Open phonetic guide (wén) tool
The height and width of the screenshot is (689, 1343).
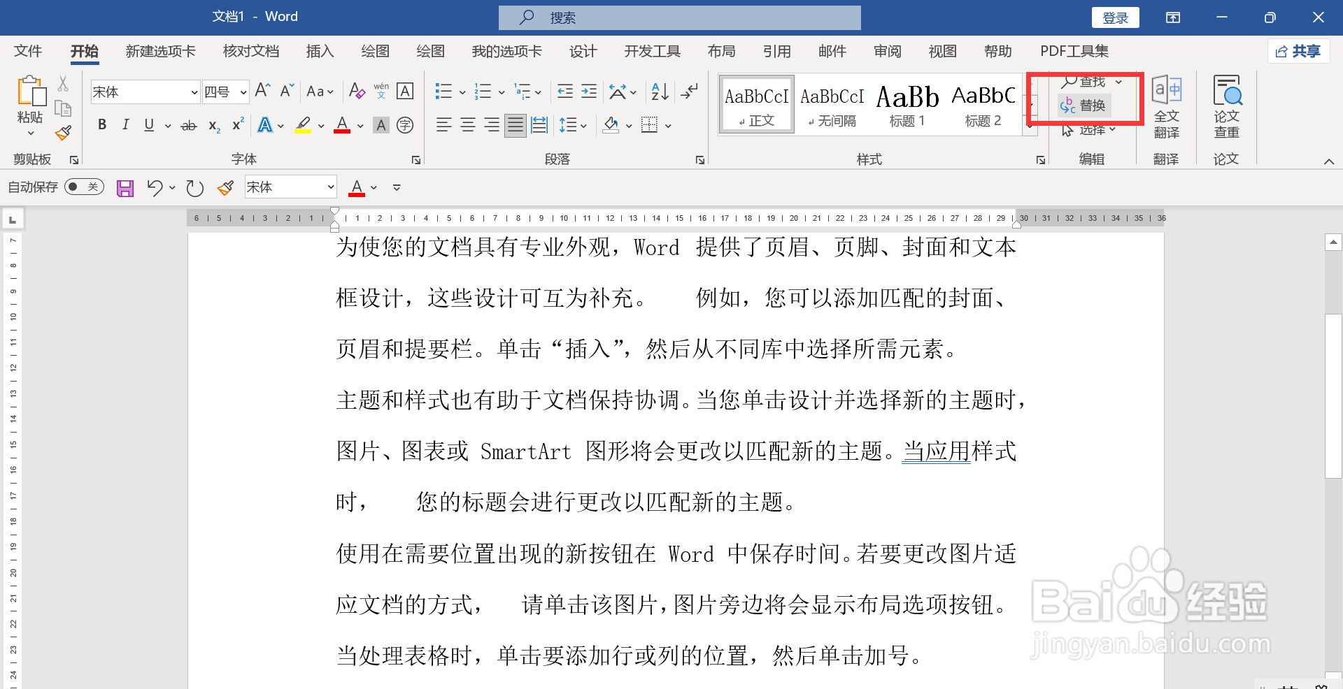tap(381, 91)
